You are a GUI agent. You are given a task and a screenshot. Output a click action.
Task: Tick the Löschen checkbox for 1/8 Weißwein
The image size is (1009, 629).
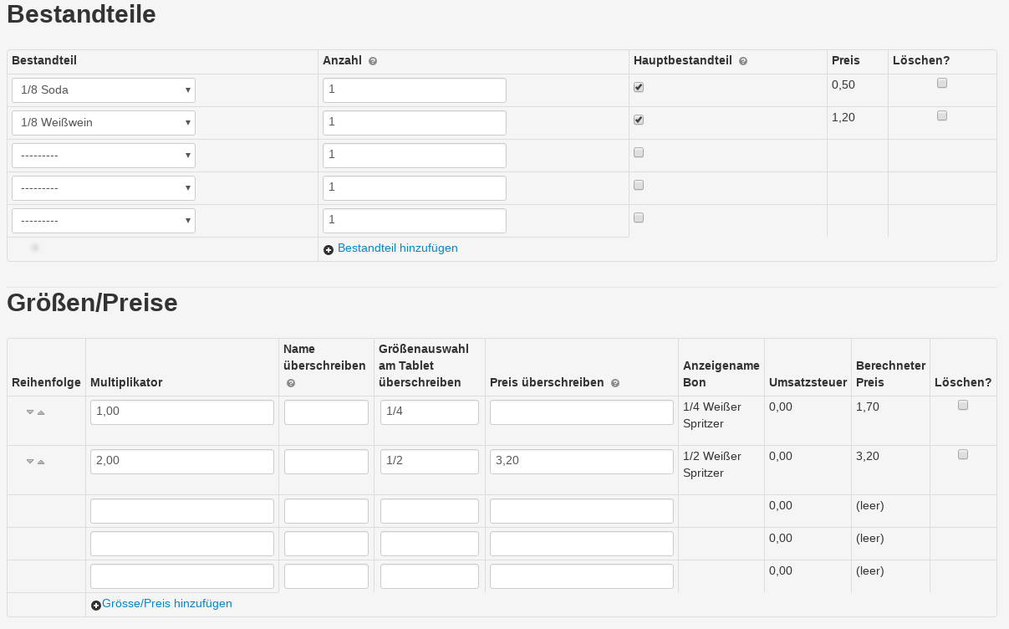[942, 115]
